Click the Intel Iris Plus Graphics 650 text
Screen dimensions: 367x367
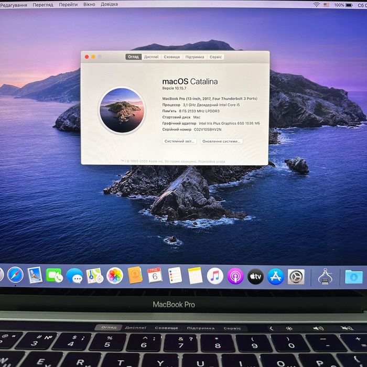230,123
